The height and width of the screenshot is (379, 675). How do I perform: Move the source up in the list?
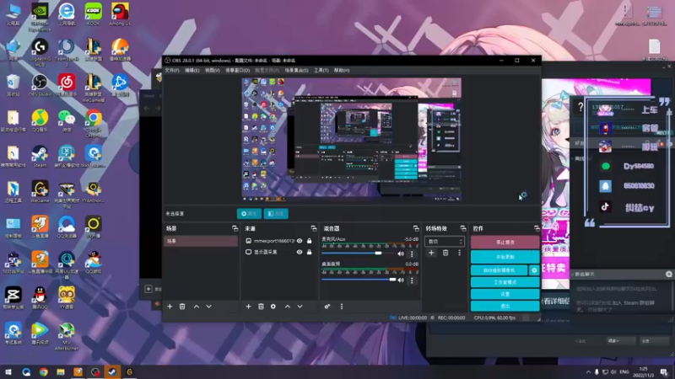288,307
